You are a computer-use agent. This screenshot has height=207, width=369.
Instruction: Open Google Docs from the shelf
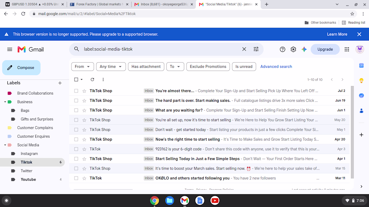tap(200, 200)
